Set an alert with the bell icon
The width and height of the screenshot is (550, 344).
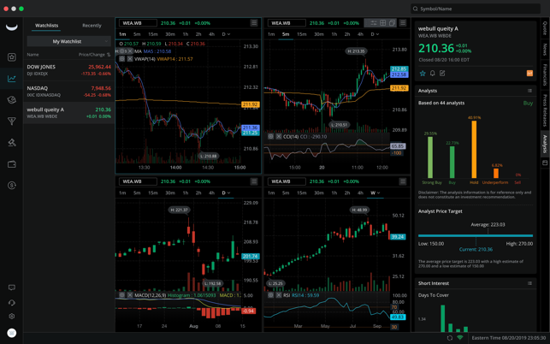433,73
